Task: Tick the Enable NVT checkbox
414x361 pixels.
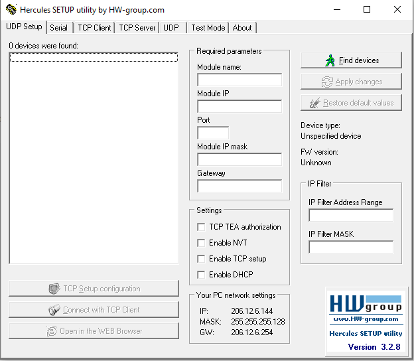Action: [x=201, y=243]
